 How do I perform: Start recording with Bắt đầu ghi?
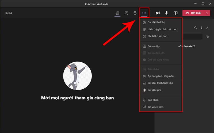click(161, 90)
